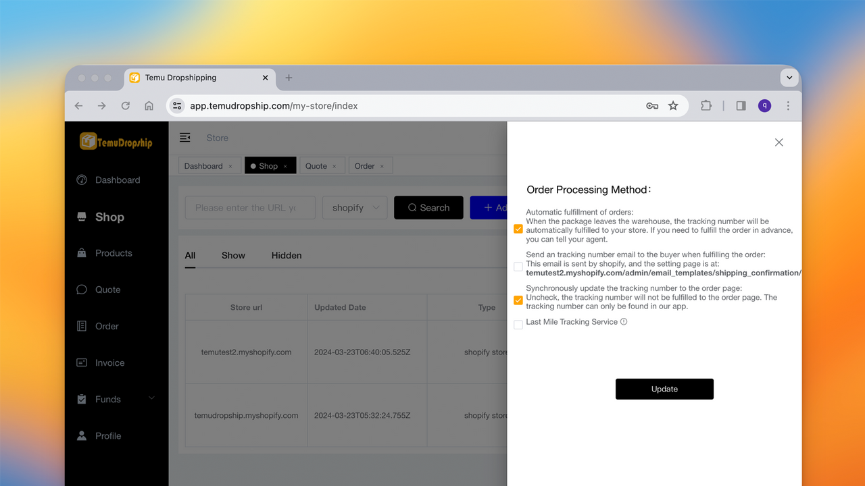Switch to the Show tab
The height and width of the screenshot is (486, 865).
pyautogui.click(x=233, y=256)
